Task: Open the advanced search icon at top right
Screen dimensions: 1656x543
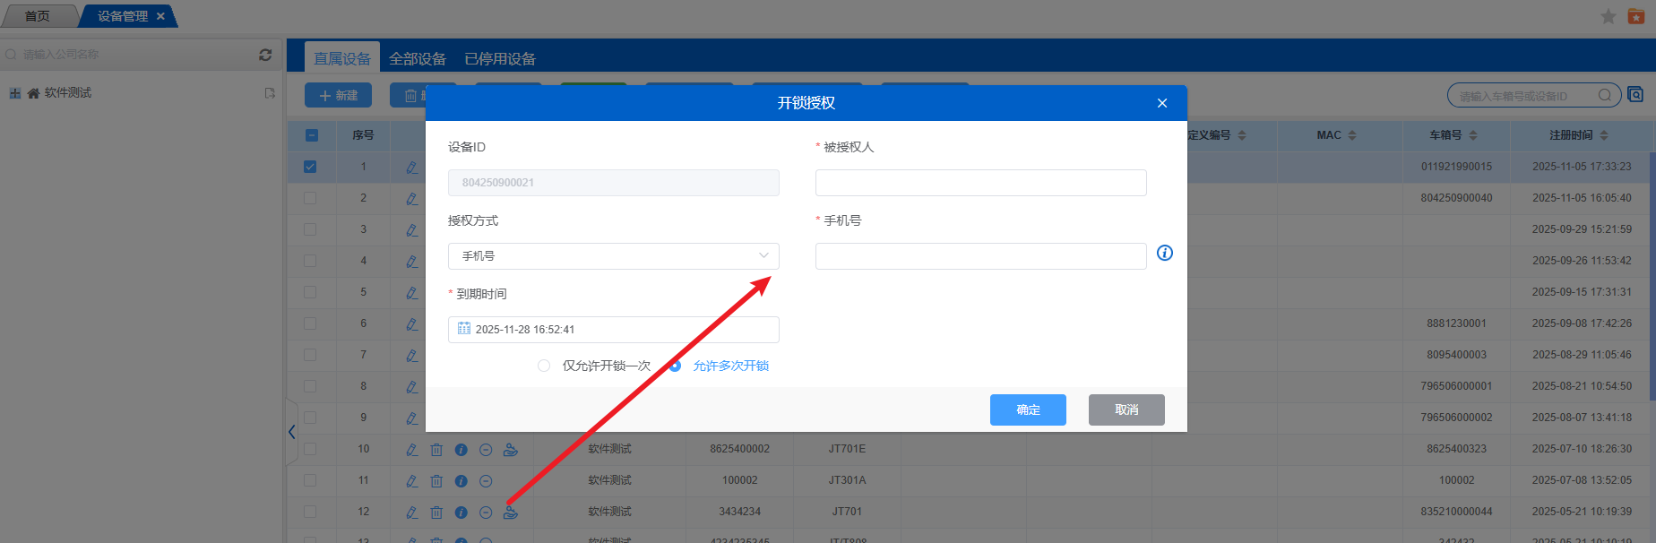Action: [x=1635, y=95]
